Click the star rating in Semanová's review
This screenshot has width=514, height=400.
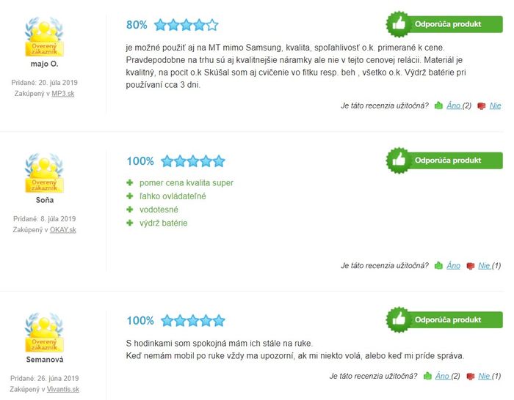click(x=192, y=321)
